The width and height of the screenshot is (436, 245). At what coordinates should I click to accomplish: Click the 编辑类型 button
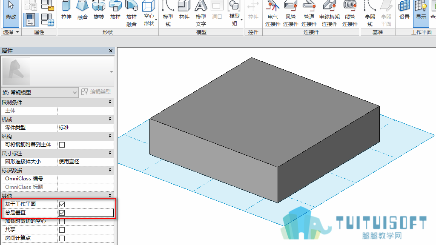(96, 92)
